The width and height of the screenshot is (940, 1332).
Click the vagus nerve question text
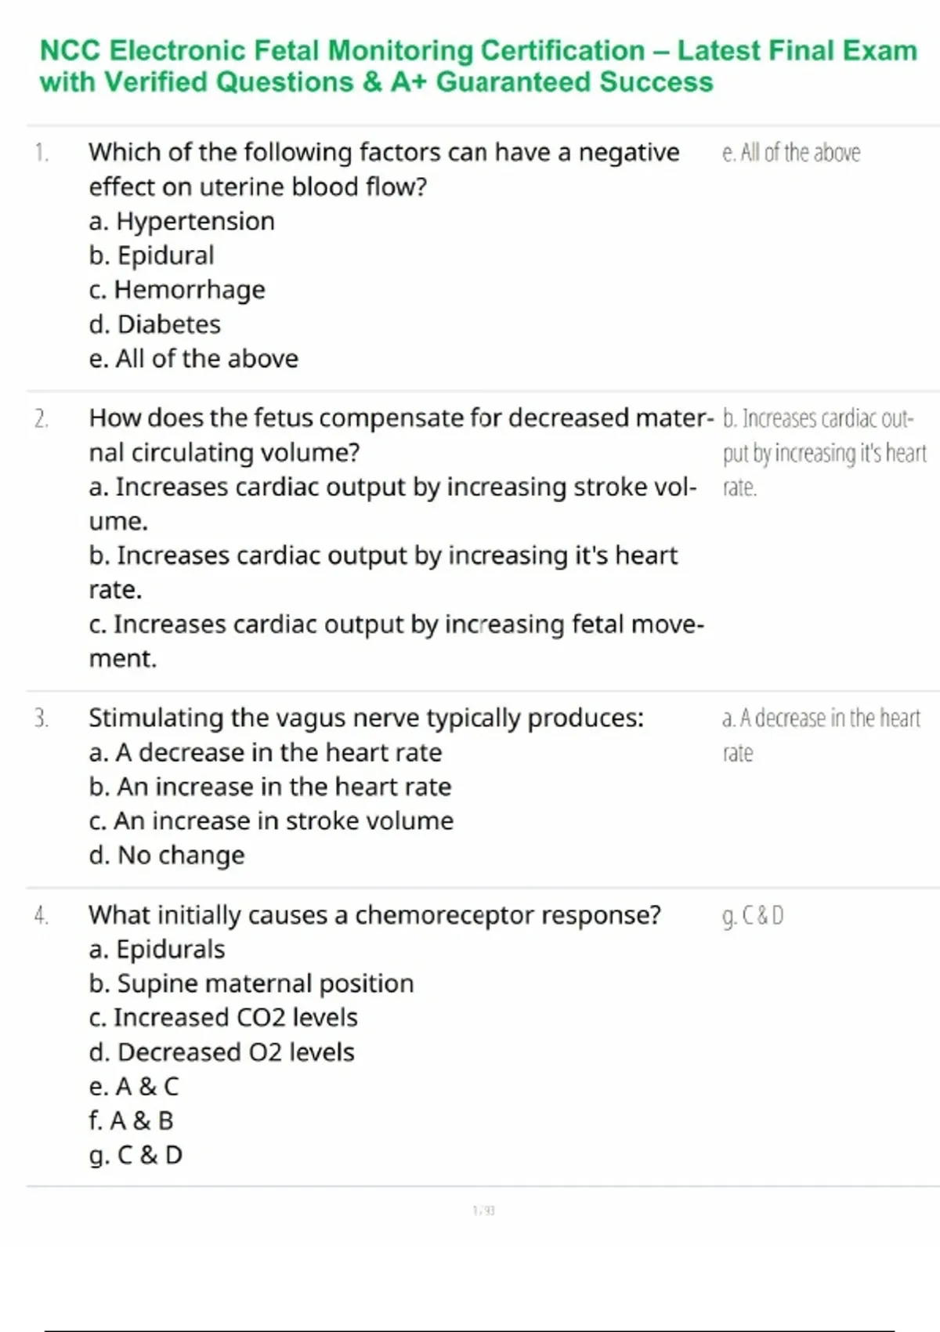(366, 718)
